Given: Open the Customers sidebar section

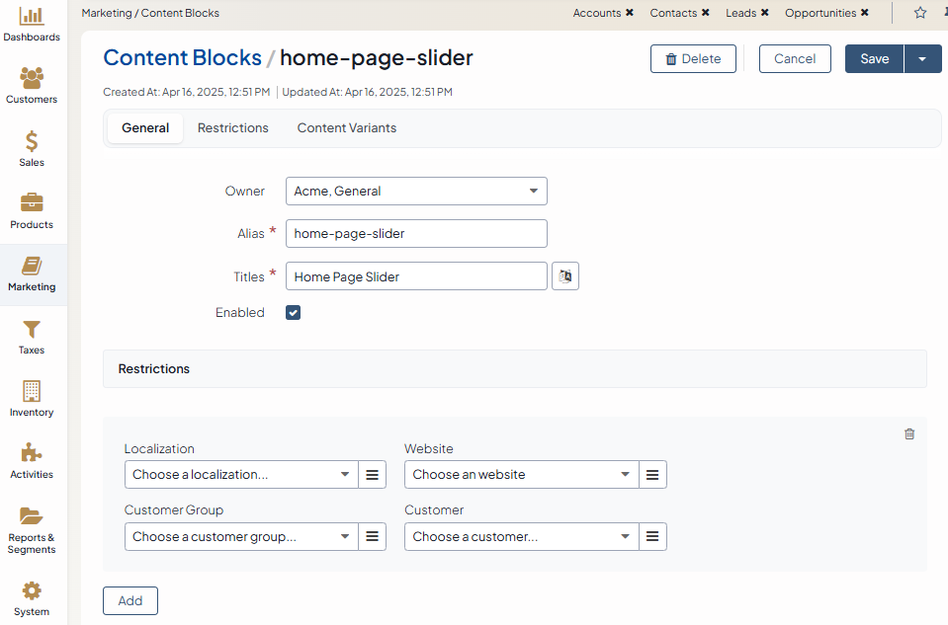Looking at the screenshot, I should pyautogui.click(x=32, y=86).
